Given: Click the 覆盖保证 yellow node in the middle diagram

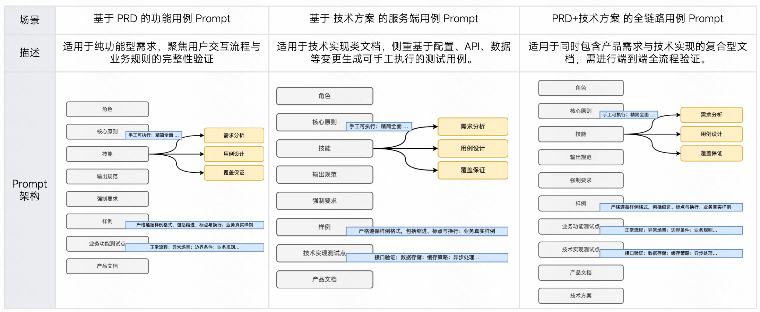Looking at the screenshot, I should [473, 170].
